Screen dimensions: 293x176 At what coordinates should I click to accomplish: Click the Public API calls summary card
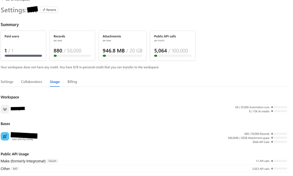click(173, 46)
